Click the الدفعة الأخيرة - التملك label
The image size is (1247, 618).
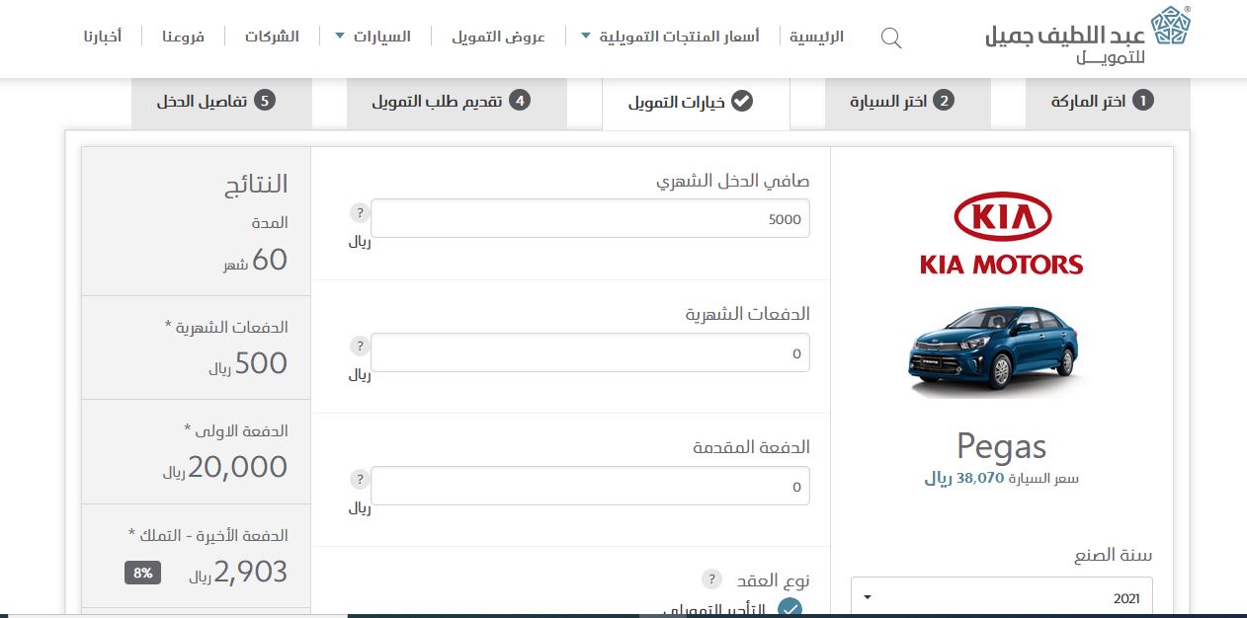pyautogui.click(x=208, y=535)
